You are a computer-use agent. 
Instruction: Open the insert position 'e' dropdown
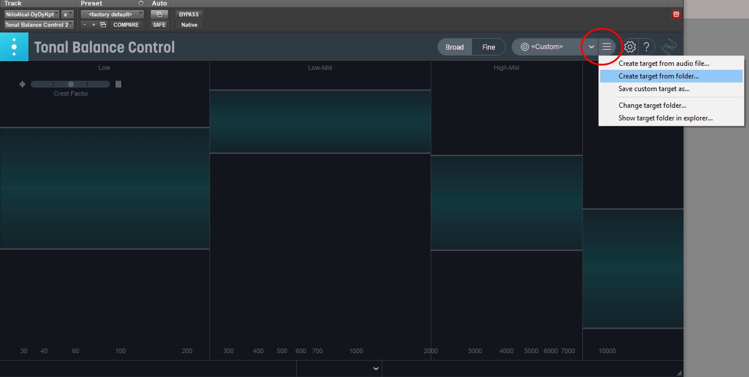tap(67, 14)
